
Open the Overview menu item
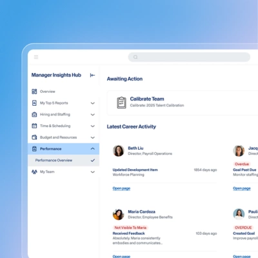63,92
